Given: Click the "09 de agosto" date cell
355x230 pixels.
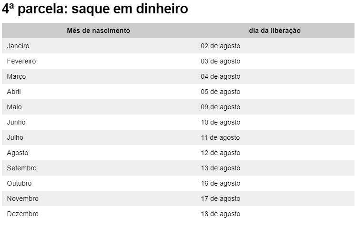Looking at the screenshot, I should click(220, 107).
